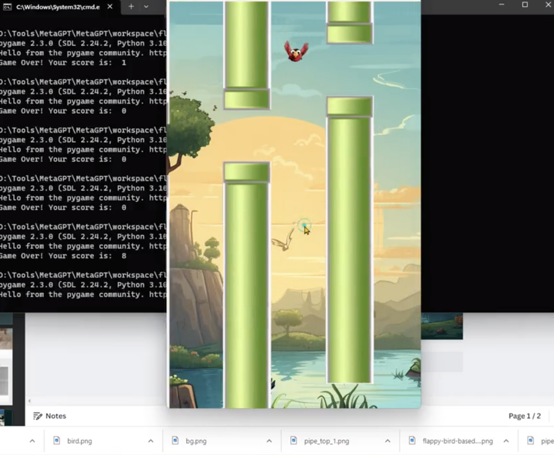Screen dimensions: 554x455
Task: Click terminal line "Game Over! Your score is: 8"
Action: (x=63, y=256)
